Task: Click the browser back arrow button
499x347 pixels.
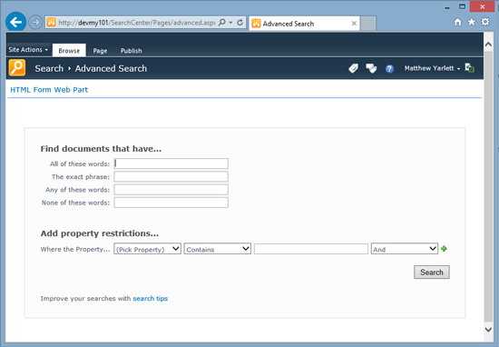Action: click(15, 22)
